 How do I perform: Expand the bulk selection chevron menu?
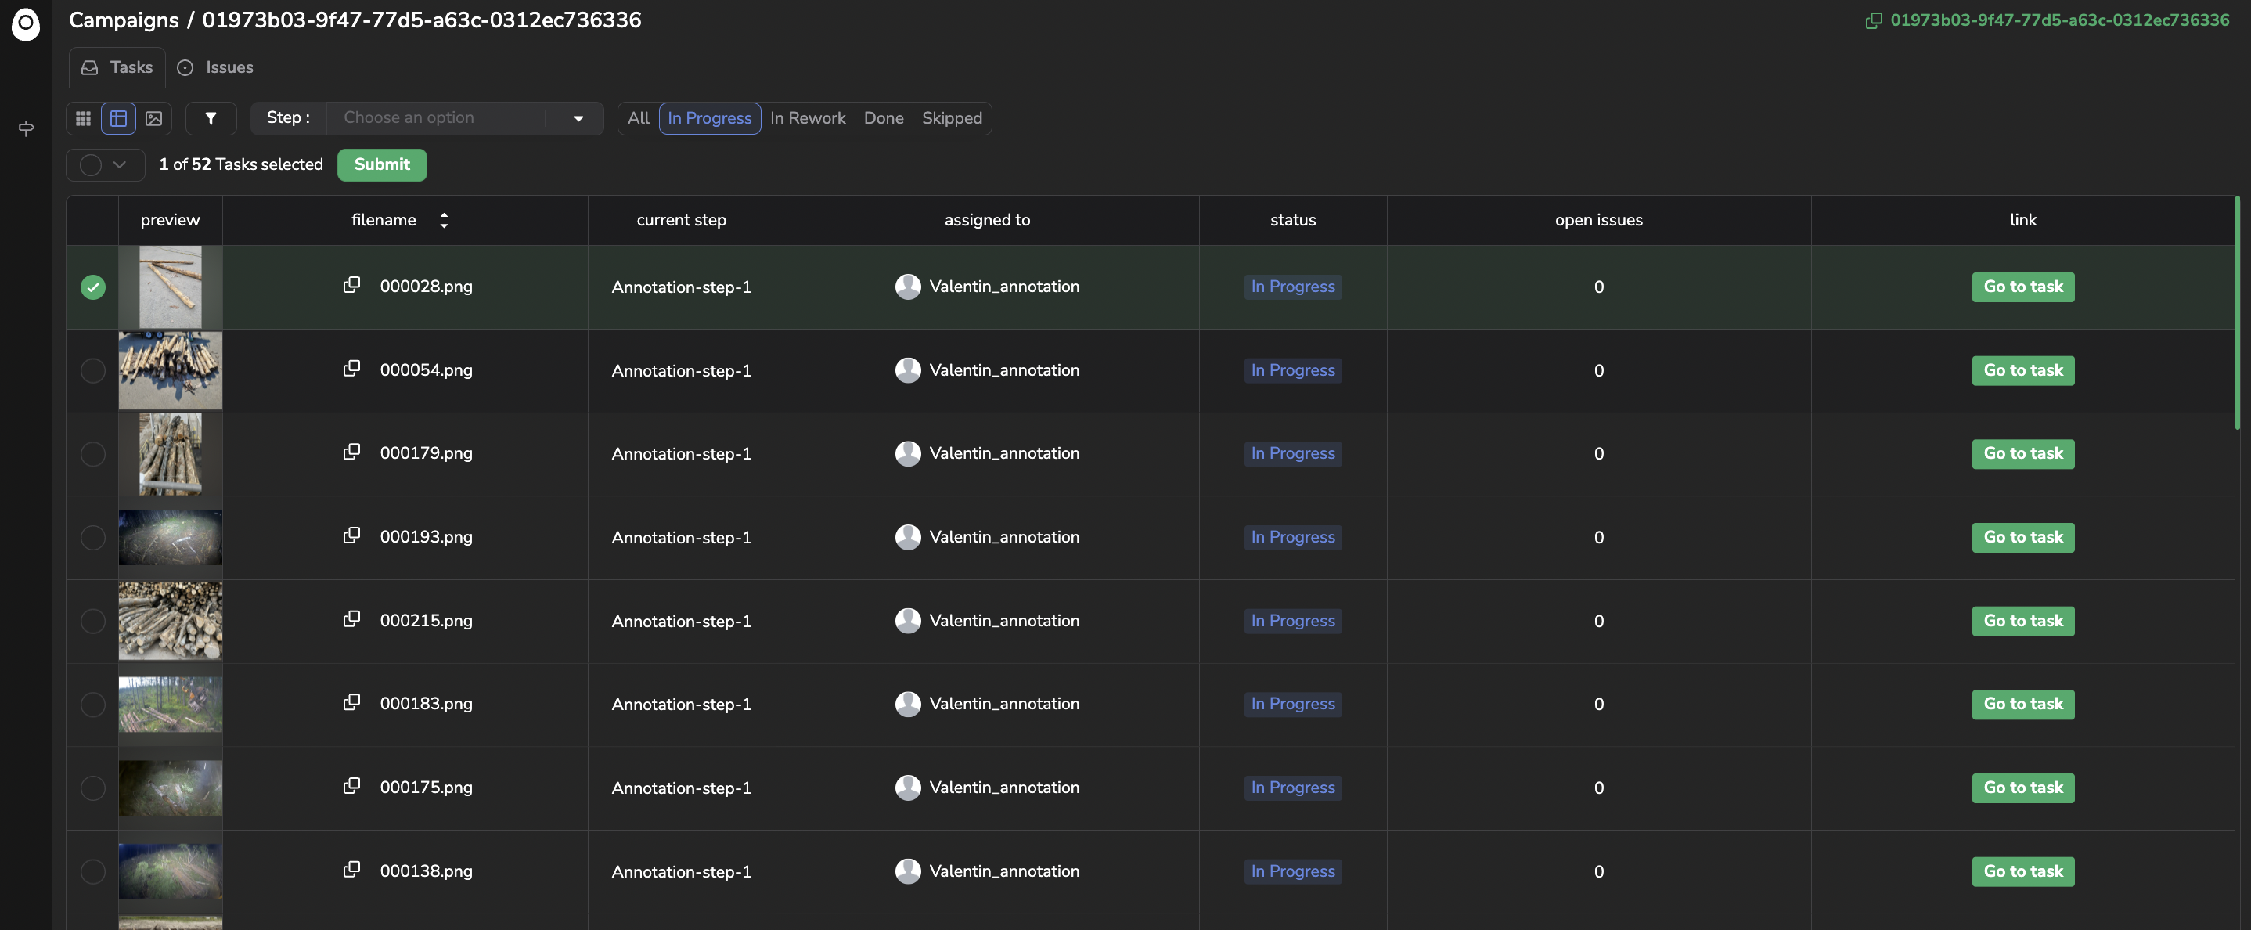click(x=120, y=164)
